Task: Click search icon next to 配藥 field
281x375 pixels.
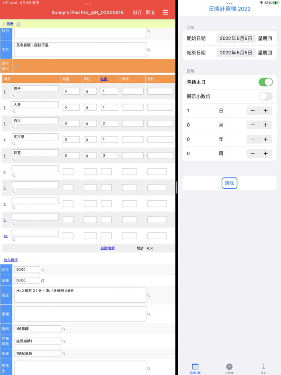Action: point(64,353)
